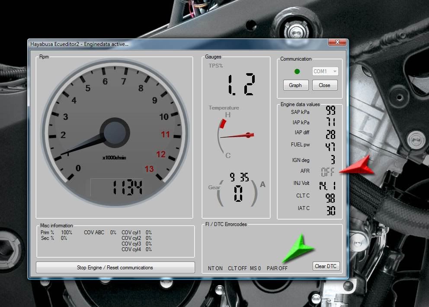Click the gear indicator digit 0
The image size is (429, 307).
(238, 194)
